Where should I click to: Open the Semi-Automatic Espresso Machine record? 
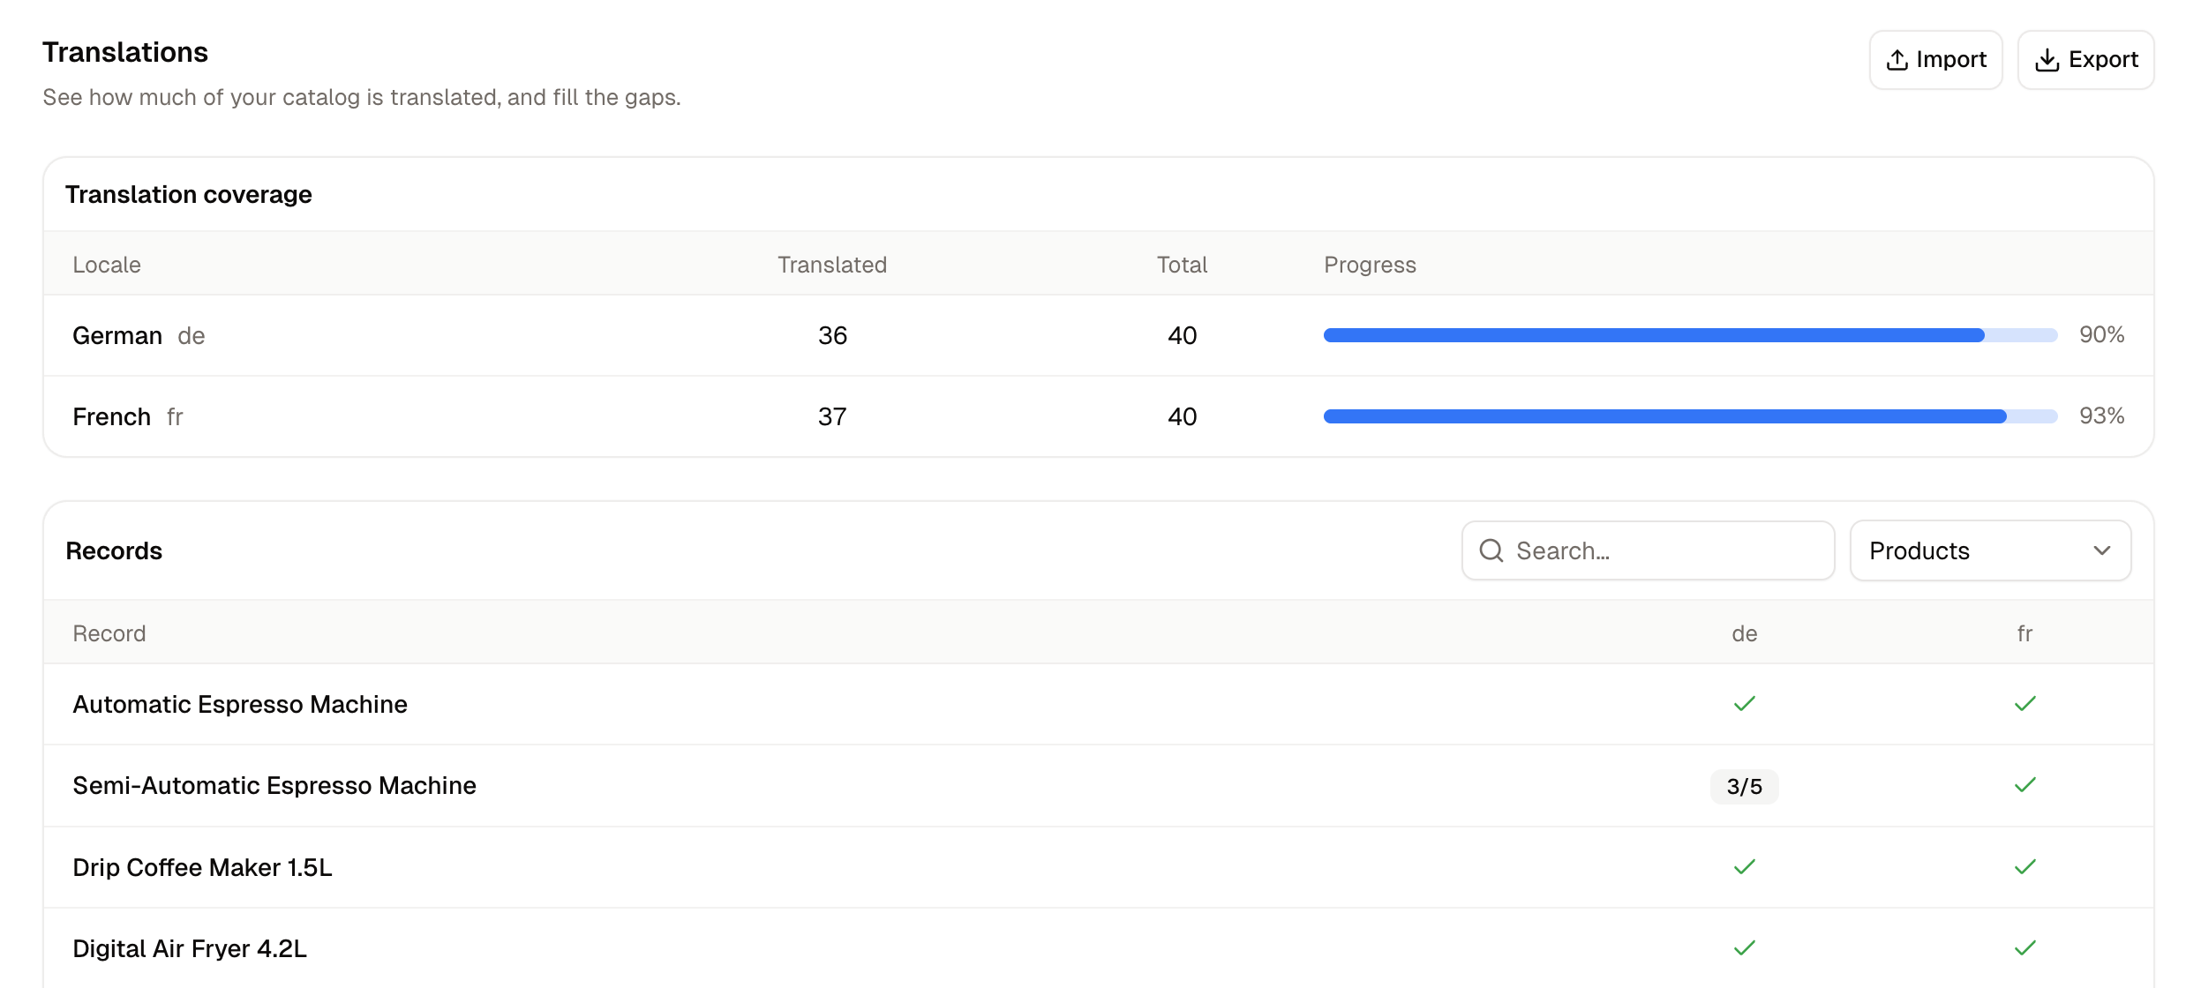[274, 786]
